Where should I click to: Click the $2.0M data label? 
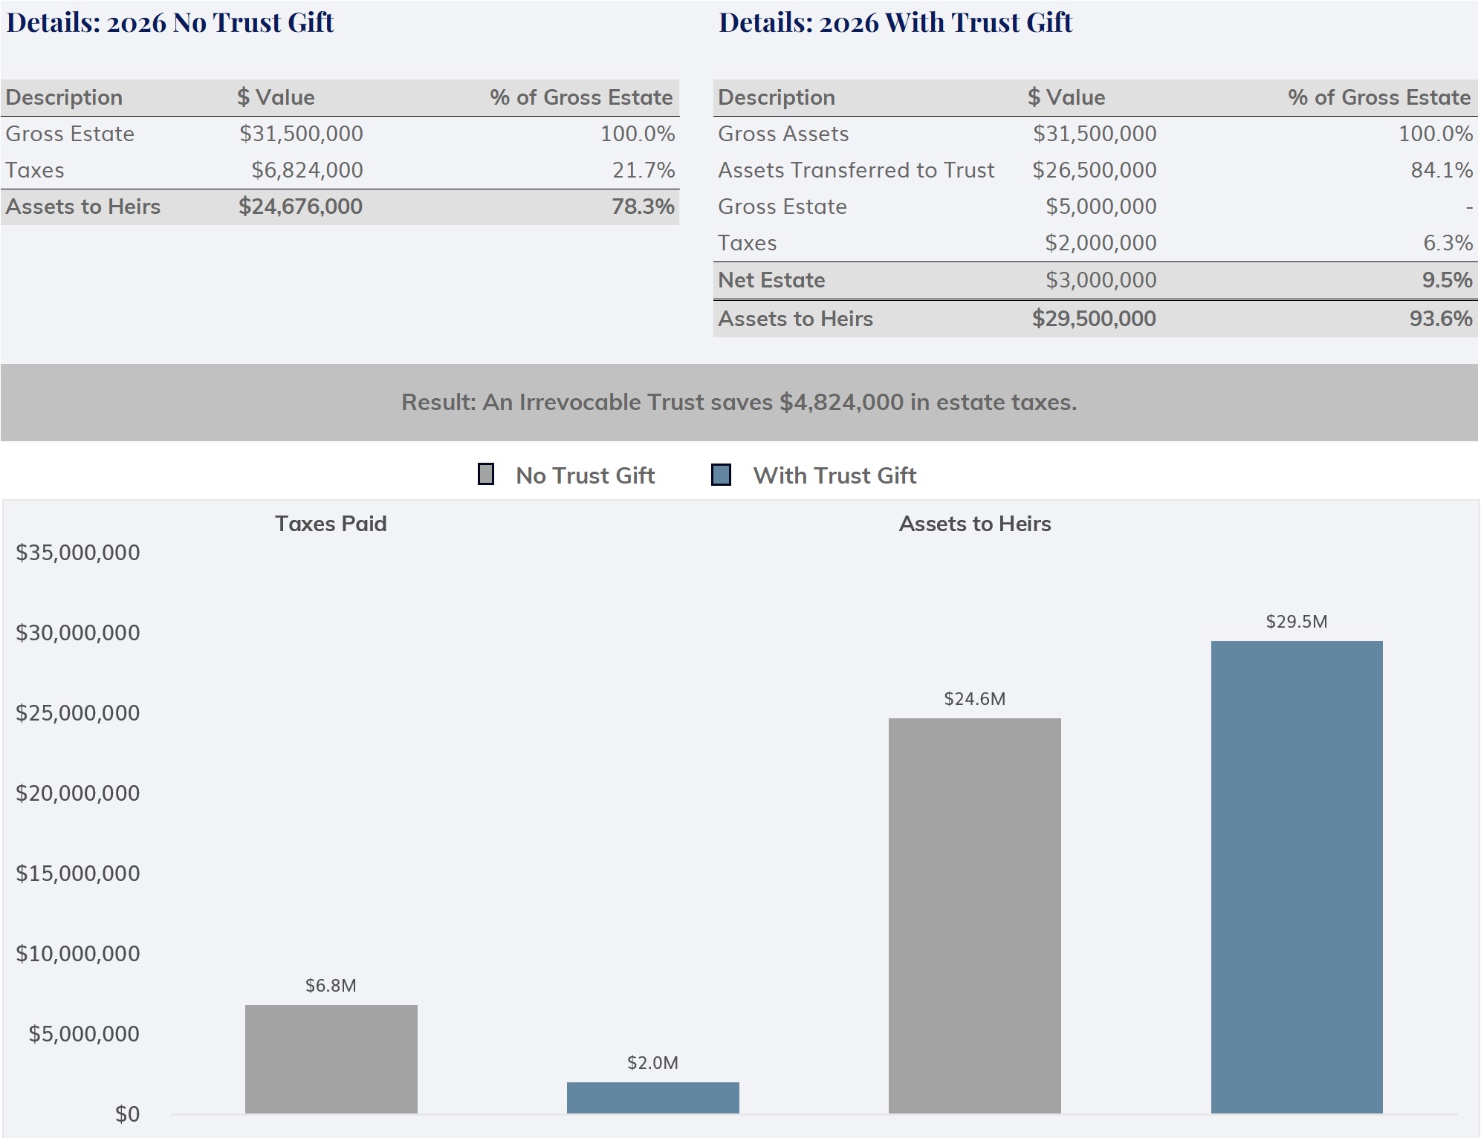(652, 1063)
